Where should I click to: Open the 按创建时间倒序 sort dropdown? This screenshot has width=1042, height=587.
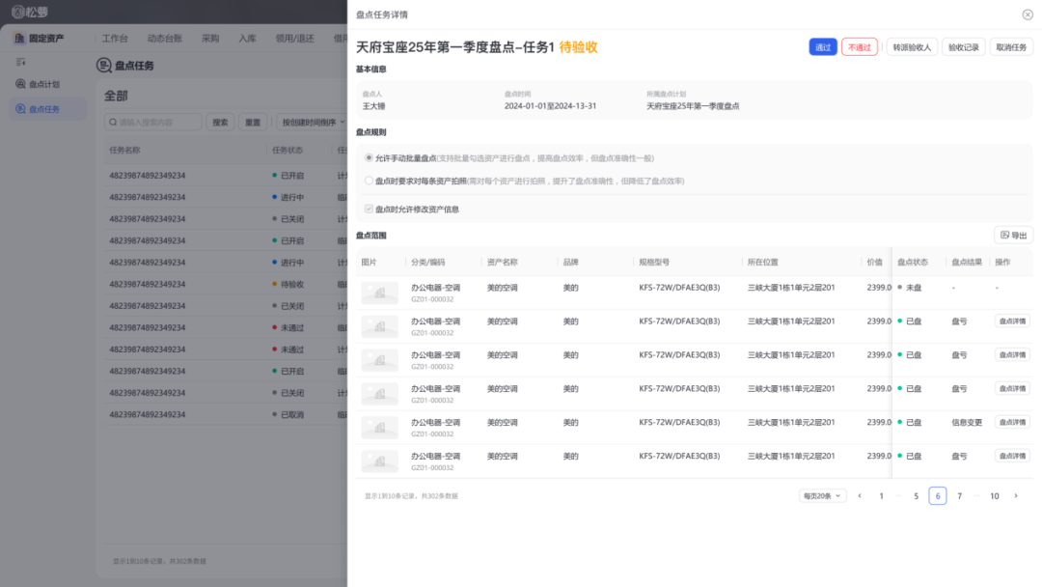coord(311,123)
